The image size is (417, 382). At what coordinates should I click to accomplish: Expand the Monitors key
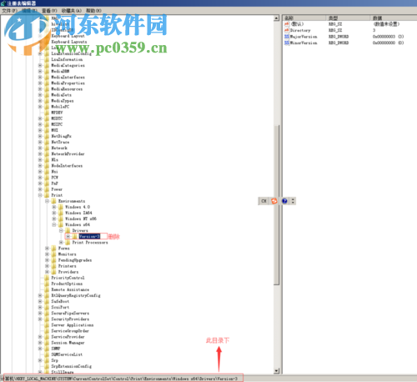point(47,254)
